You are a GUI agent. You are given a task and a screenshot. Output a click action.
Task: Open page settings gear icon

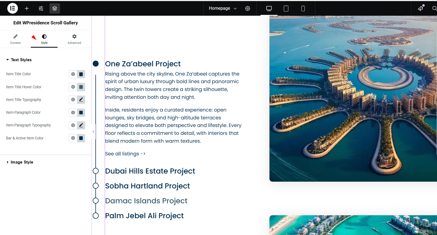coord(248,8)
